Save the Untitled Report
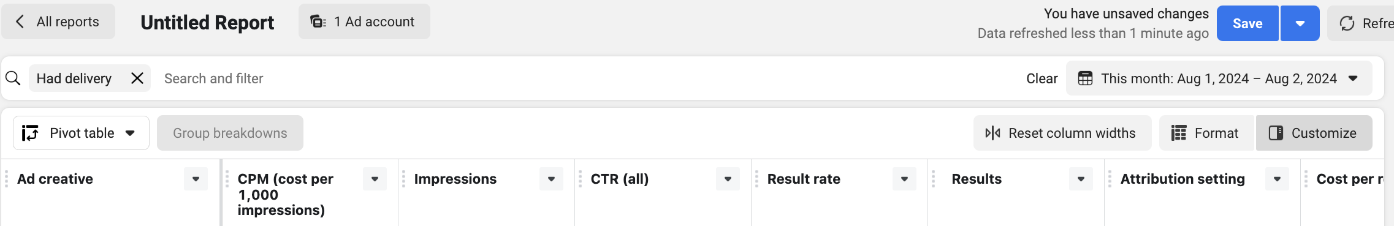1394x226 pixels. [1247, 23]
